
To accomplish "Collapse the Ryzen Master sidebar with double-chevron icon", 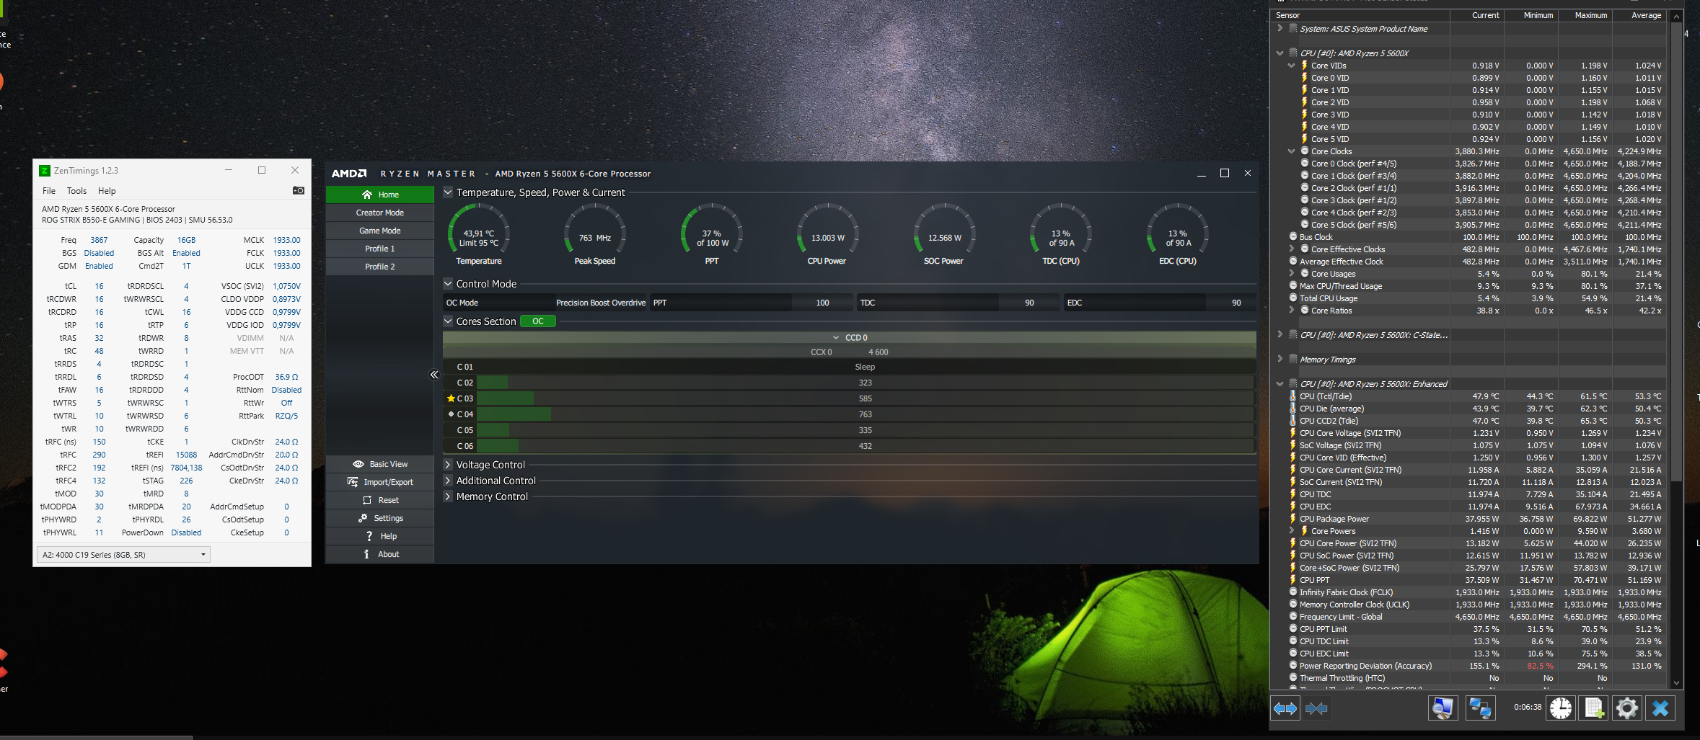I will (x=434, y=375).
